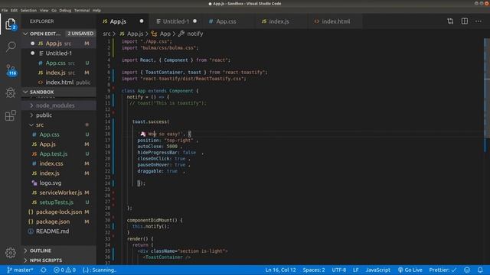Viewport: 490px width, 275px height.
Task: Click the unsaved dot on Untitled-1 tab
Action: (x=195, y=21)
